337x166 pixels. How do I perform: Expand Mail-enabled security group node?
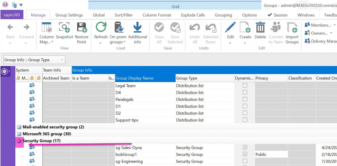19,127
